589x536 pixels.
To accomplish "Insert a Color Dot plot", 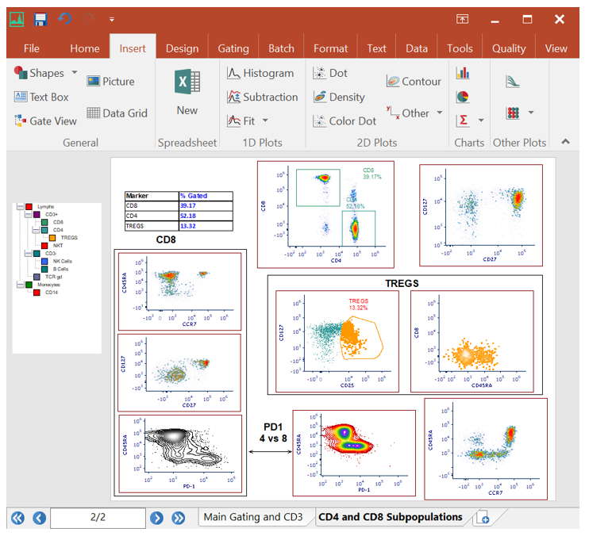I will point(345,121).
